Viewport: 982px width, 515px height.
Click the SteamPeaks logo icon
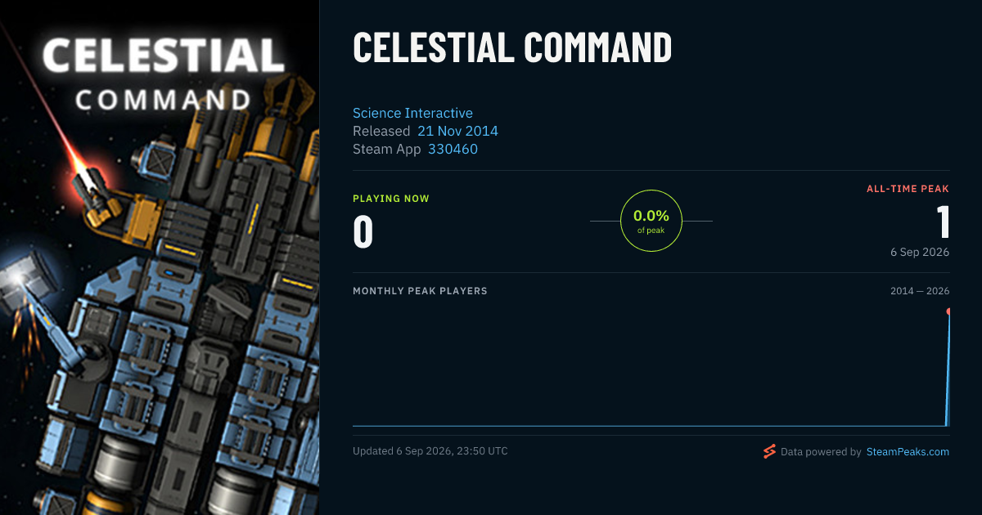tap(768, 451)
